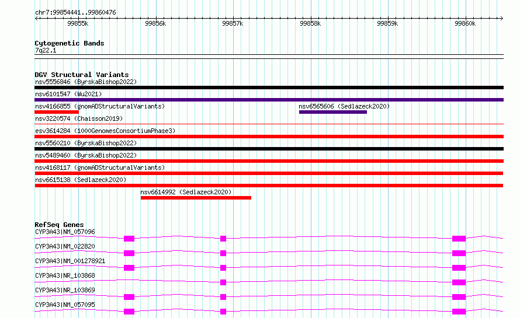Open variant label nsv4168117 (gnomADStructuralVariants)
This screenshot has width=520, height=318.
point(100,167)
